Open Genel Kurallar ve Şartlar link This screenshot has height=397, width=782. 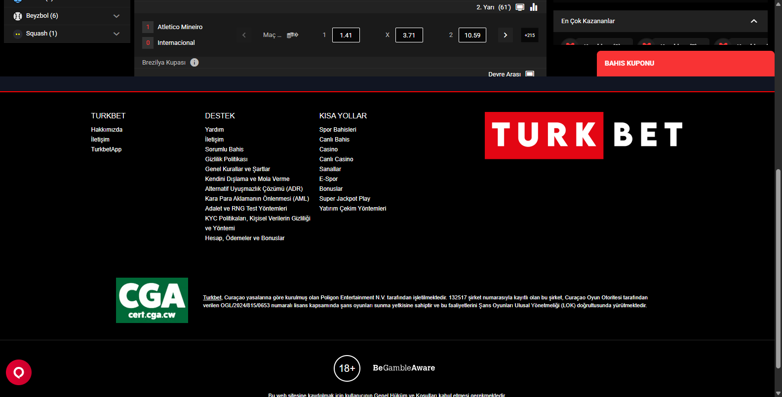[237, 169]
